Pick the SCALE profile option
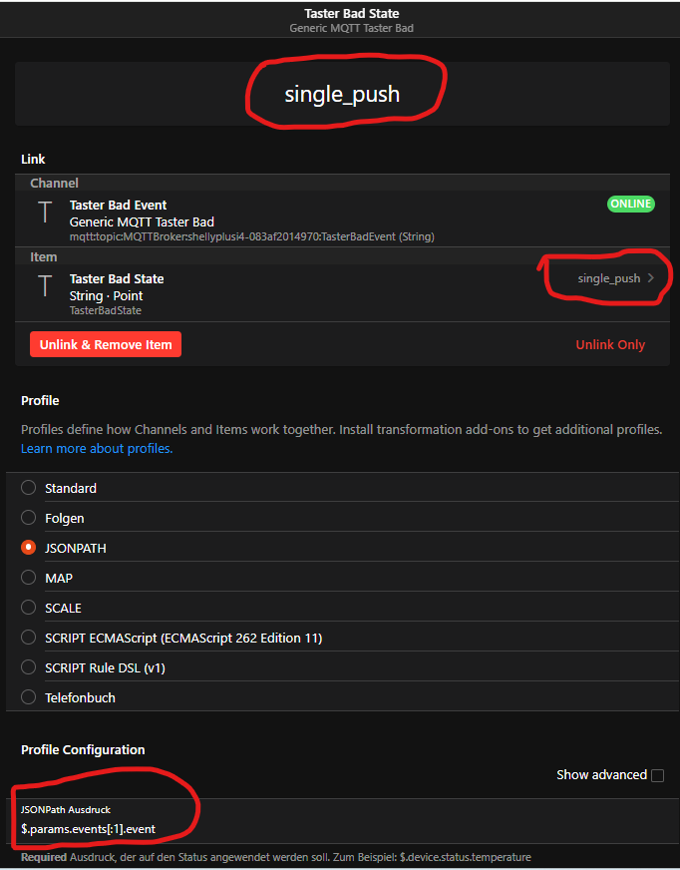Image resolution: width=680 pixels, height=870 pixels. 28,608
